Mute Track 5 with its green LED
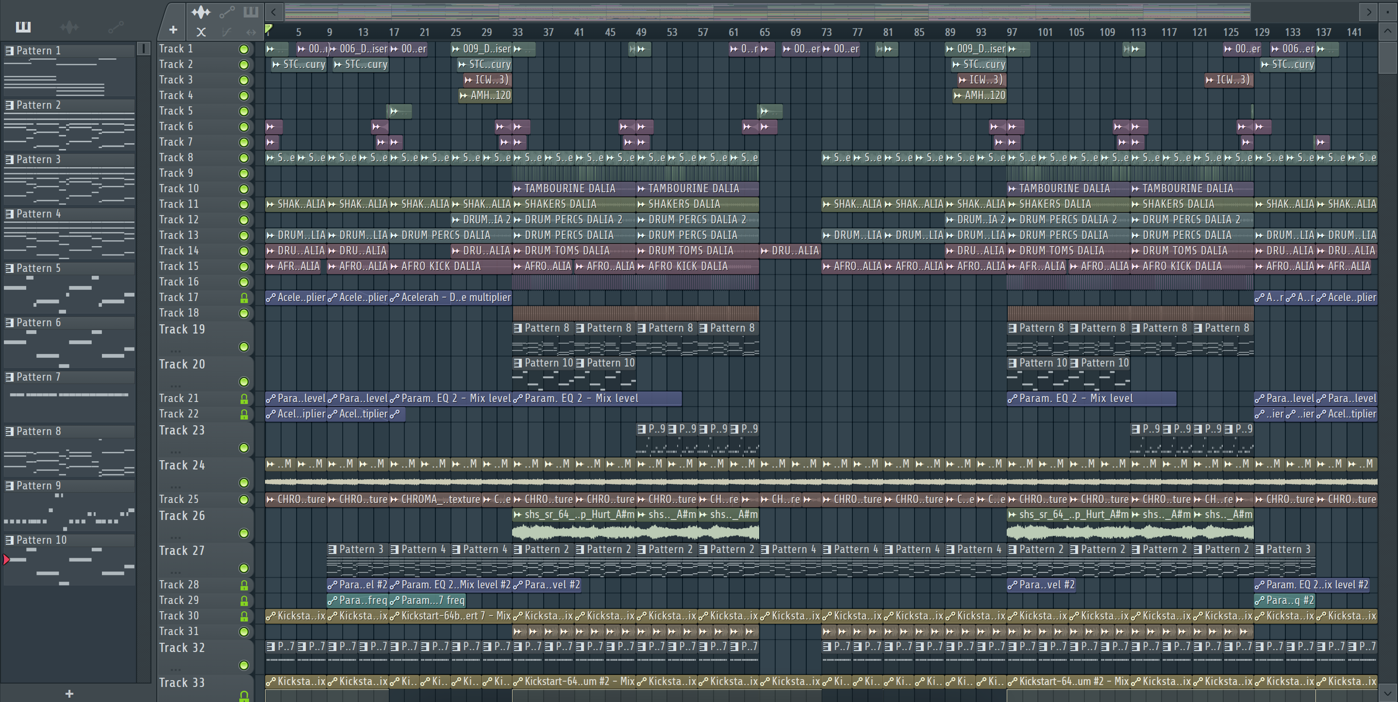The height and width of the screenshot is (702, 1398). click(244, 111)
